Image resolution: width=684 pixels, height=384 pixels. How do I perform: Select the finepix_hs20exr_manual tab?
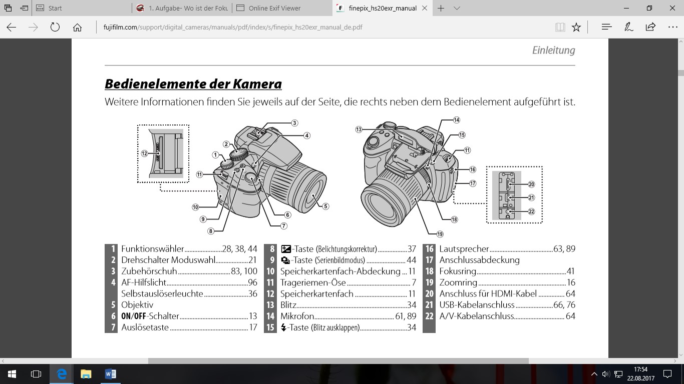(383, 8)
